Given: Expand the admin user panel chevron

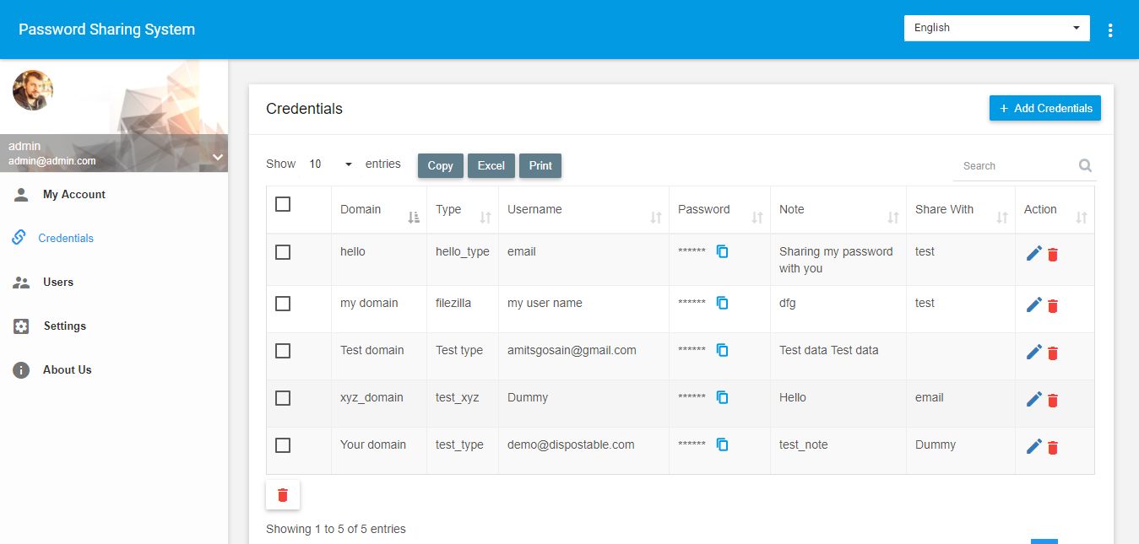Looking at the screenshot, I should (x=218, y=157).
